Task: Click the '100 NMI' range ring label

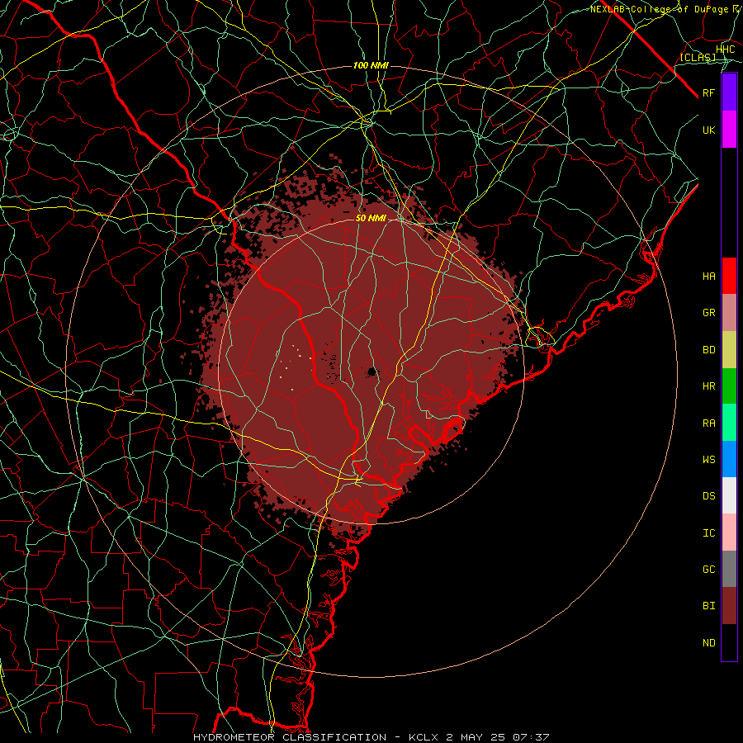Action: point(371,65)
